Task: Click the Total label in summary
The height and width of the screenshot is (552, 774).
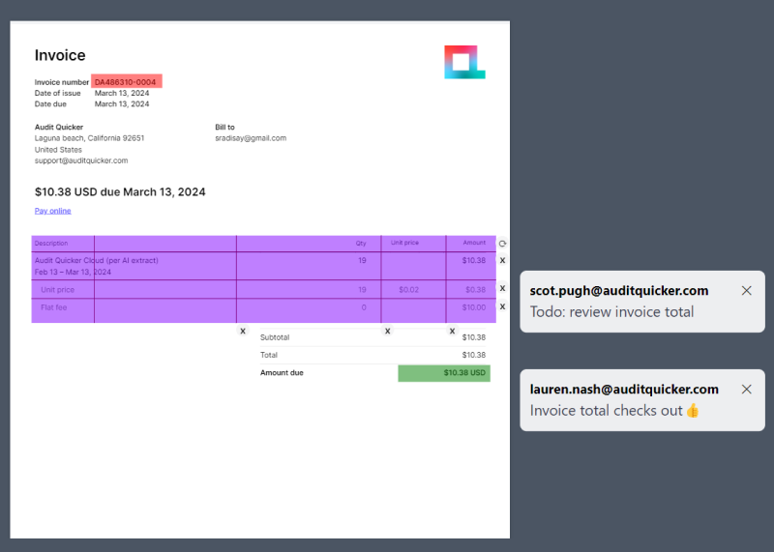Action: 269,355
